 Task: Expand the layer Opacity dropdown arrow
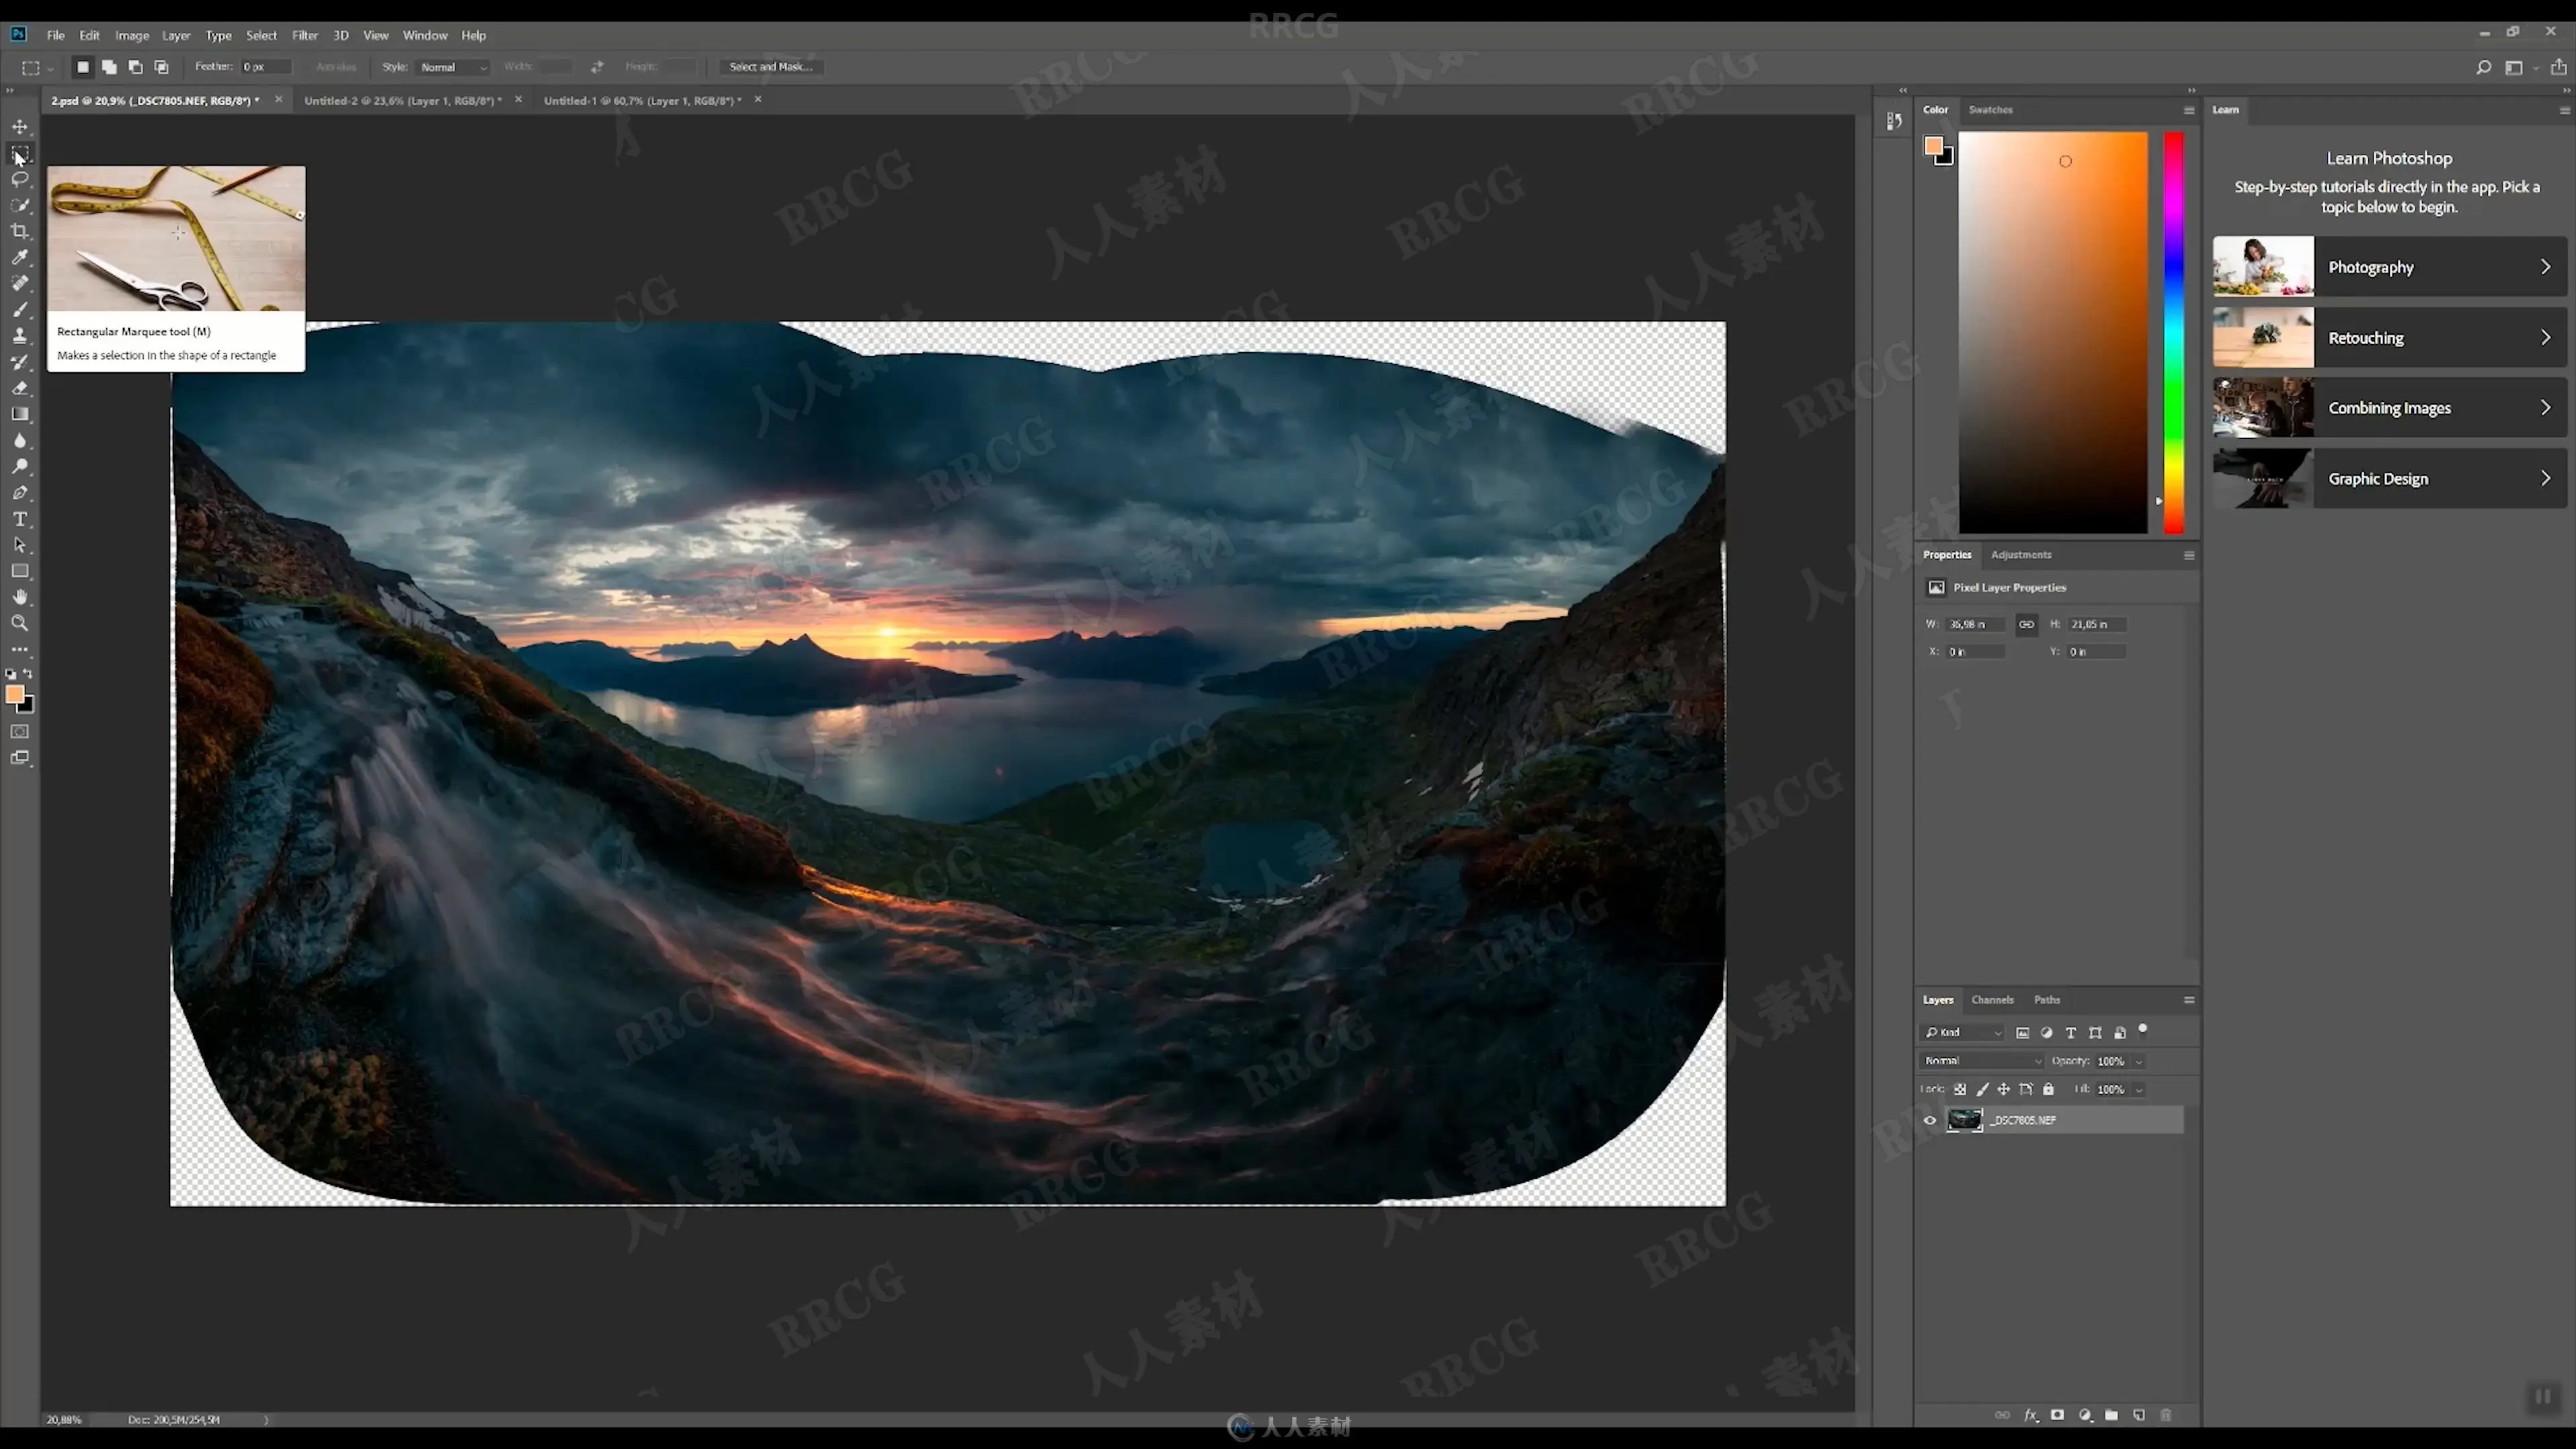tap(2139, 1061)
